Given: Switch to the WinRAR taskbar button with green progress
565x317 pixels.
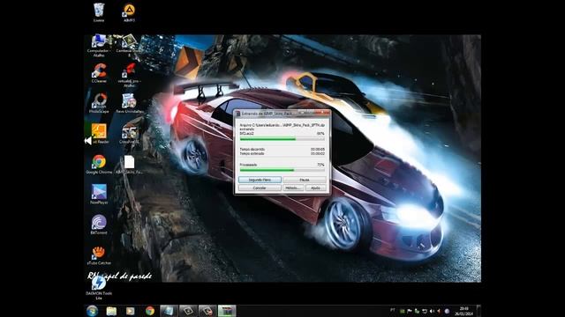Looking at the screenshot, I should 227,311.
